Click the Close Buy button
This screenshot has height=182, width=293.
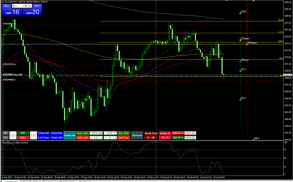57,133
